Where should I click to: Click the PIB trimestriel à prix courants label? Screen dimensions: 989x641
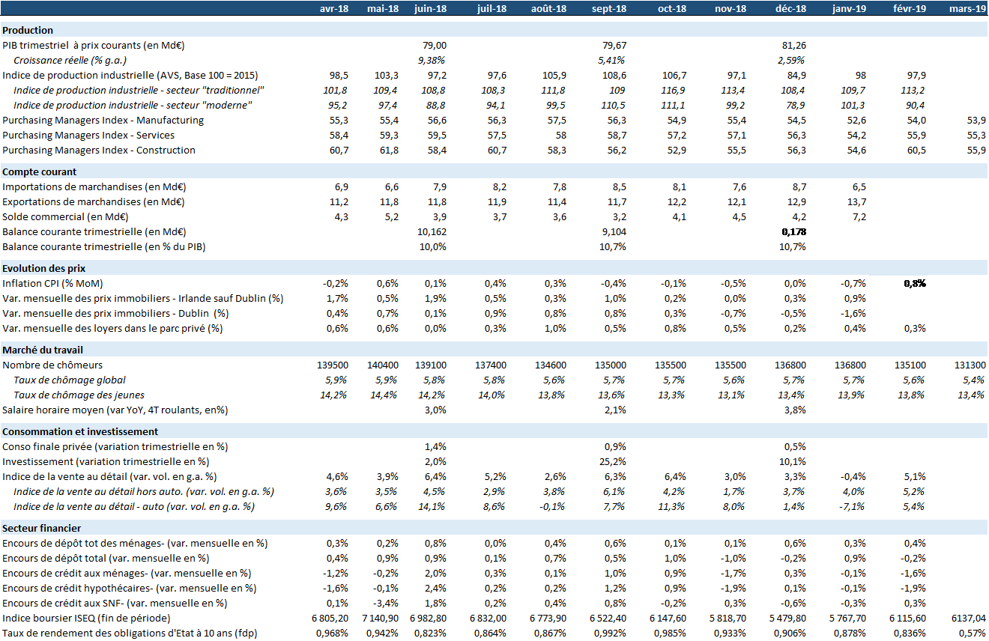pyautogui.click(x=94, y=46)
